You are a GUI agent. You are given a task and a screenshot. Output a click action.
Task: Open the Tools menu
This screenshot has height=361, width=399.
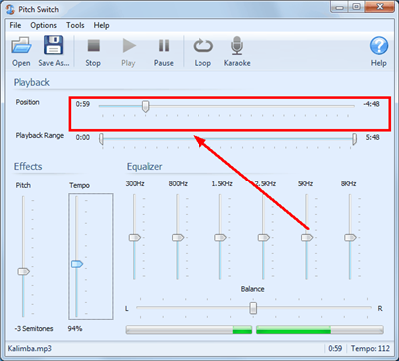pyautogui.click(x=75, y=25)
